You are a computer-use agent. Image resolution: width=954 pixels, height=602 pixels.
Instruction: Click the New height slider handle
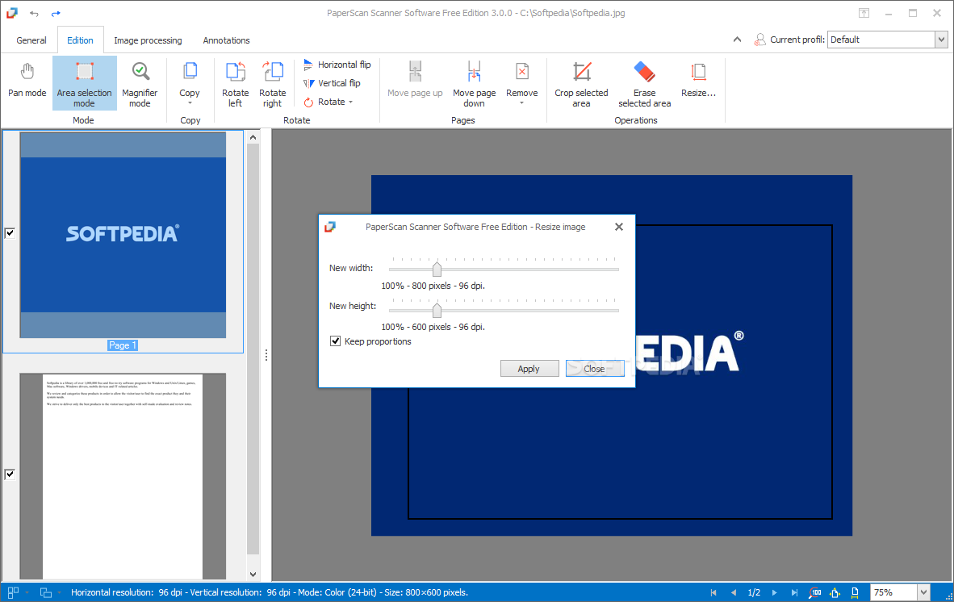click(437, 310)
